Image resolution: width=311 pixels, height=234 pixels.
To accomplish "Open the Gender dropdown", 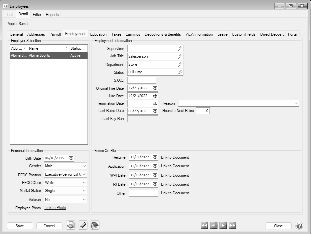I will (x=84, y=166).
